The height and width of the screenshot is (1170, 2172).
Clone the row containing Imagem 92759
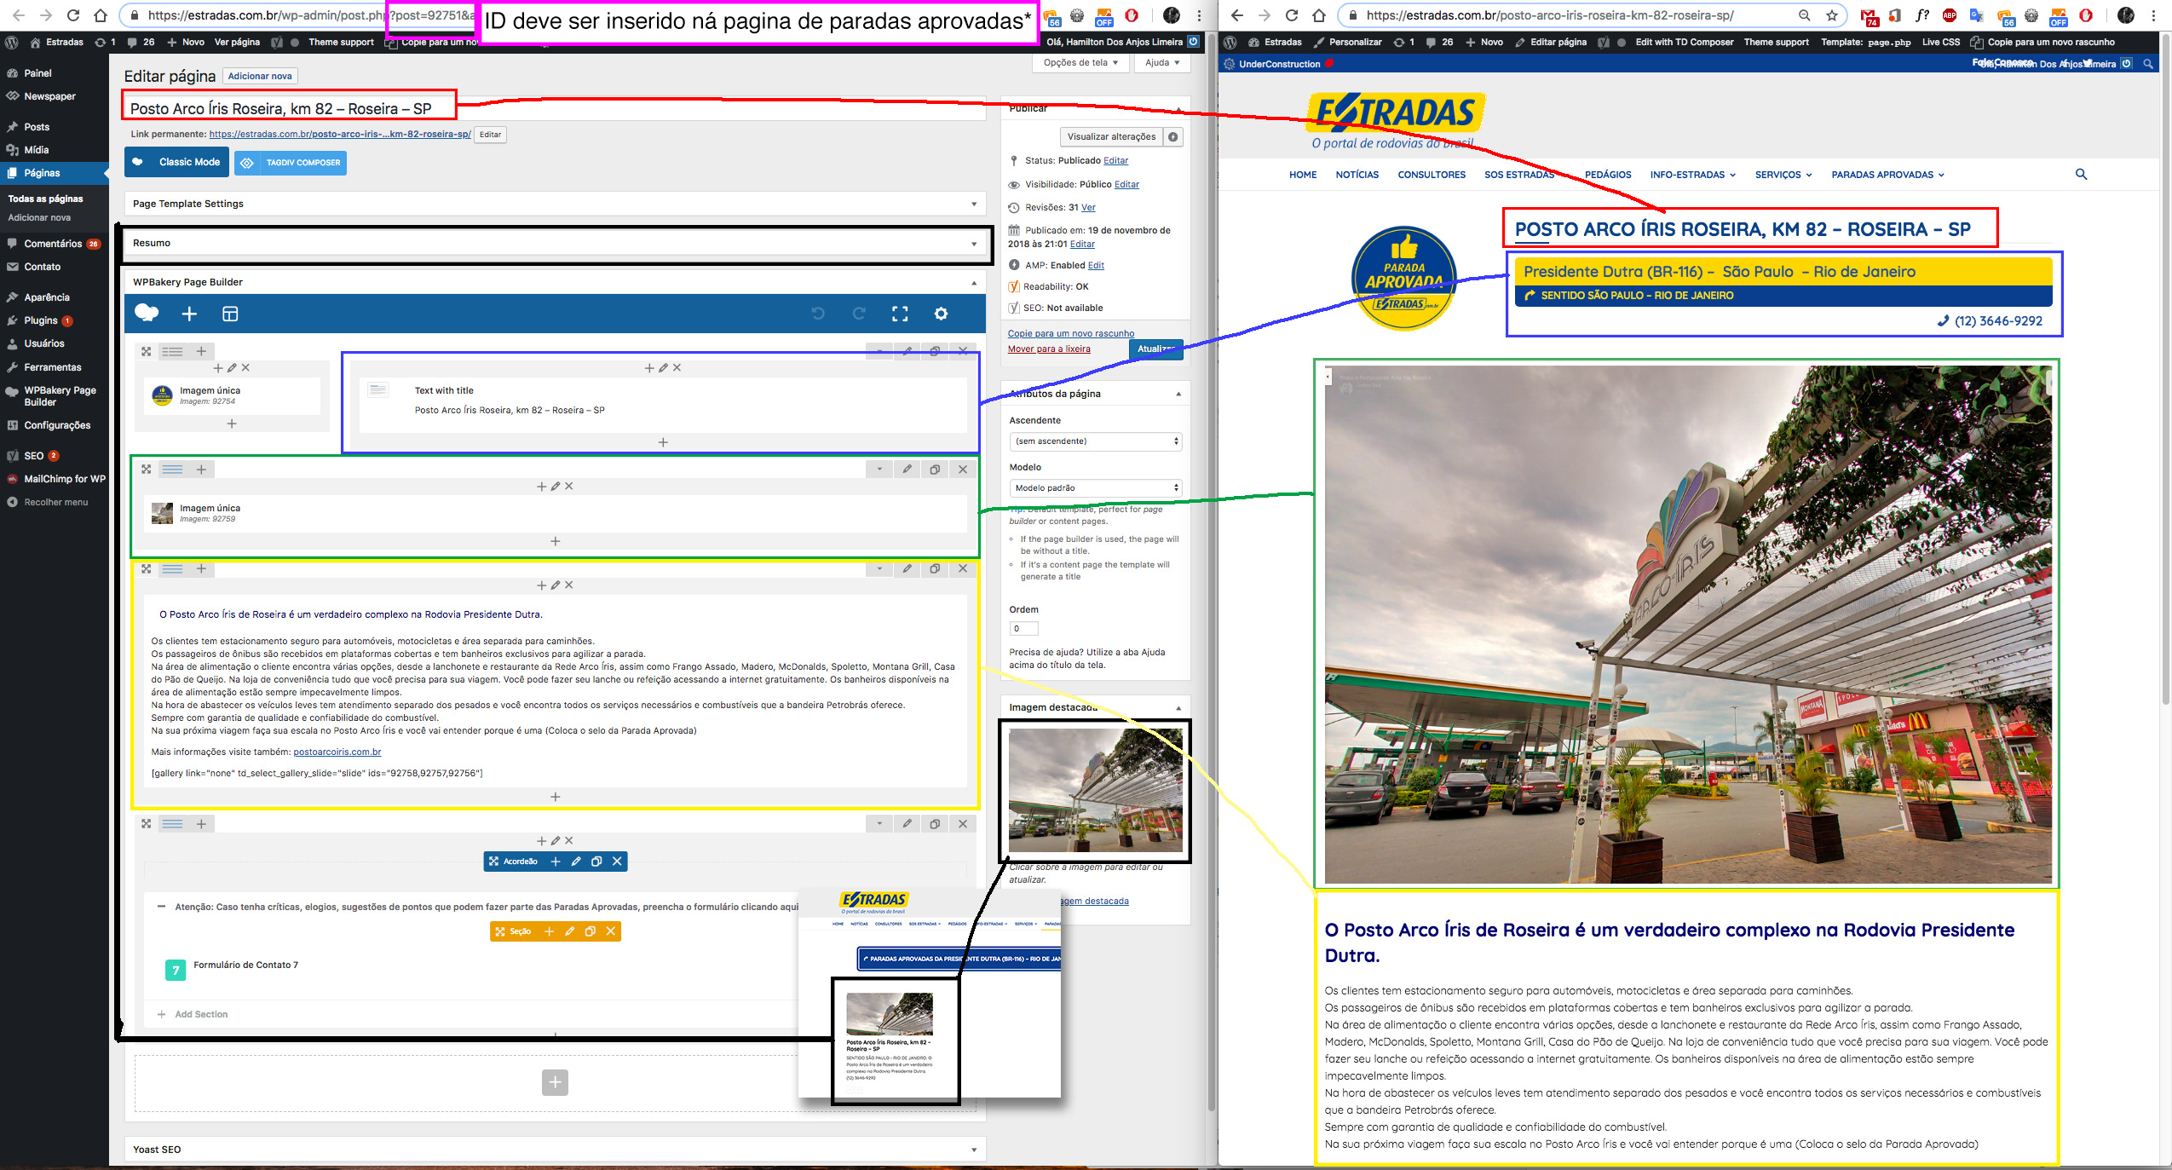(x=935, y=470)
